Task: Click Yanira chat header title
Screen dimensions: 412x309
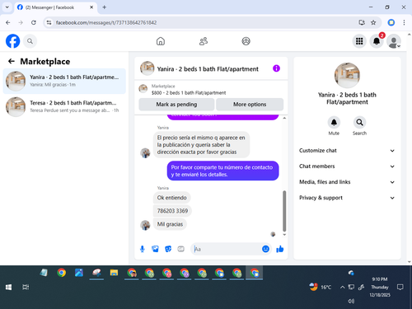Action: coord(208,69)
